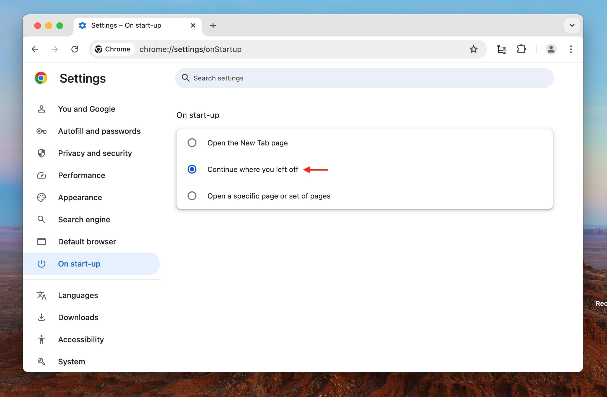Screen dimensions: 607x397
Task: Reload the current page
Action: pyautogui.click(x=75, y=49)
